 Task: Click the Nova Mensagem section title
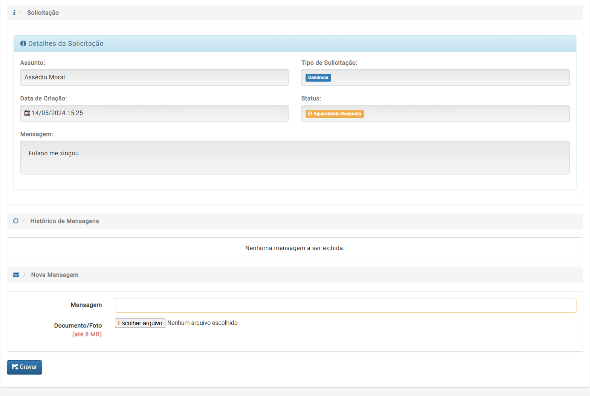point(55,275)
